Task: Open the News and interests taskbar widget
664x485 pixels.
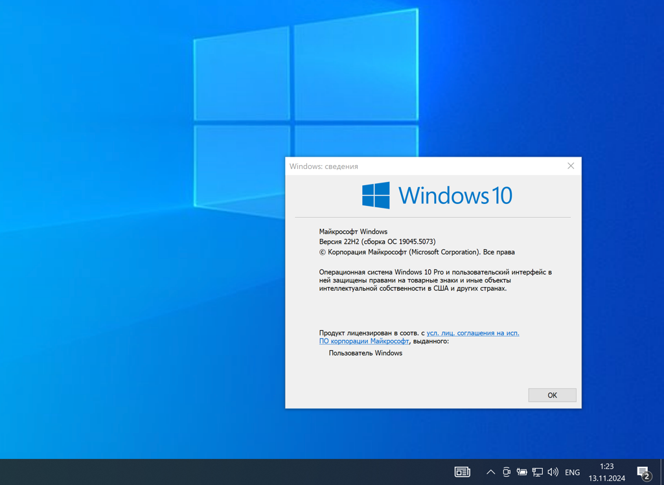Action: [x=463, y=471]
